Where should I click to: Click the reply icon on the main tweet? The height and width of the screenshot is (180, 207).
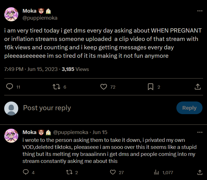point(10,87)
